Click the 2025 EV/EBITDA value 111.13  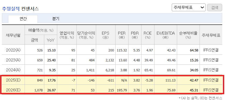[x=170, y=80]
